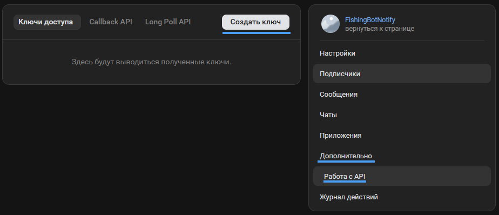Switch to the Callback API tab
The image size is (499, 215).
coord(111,22)
